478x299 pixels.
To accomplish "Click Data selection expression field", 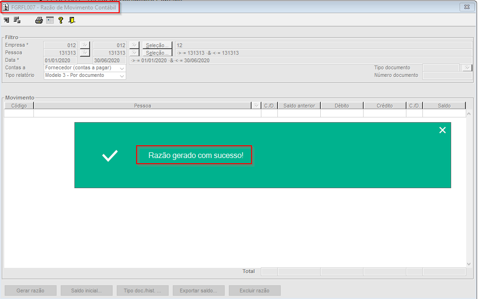I will point(301,60).
